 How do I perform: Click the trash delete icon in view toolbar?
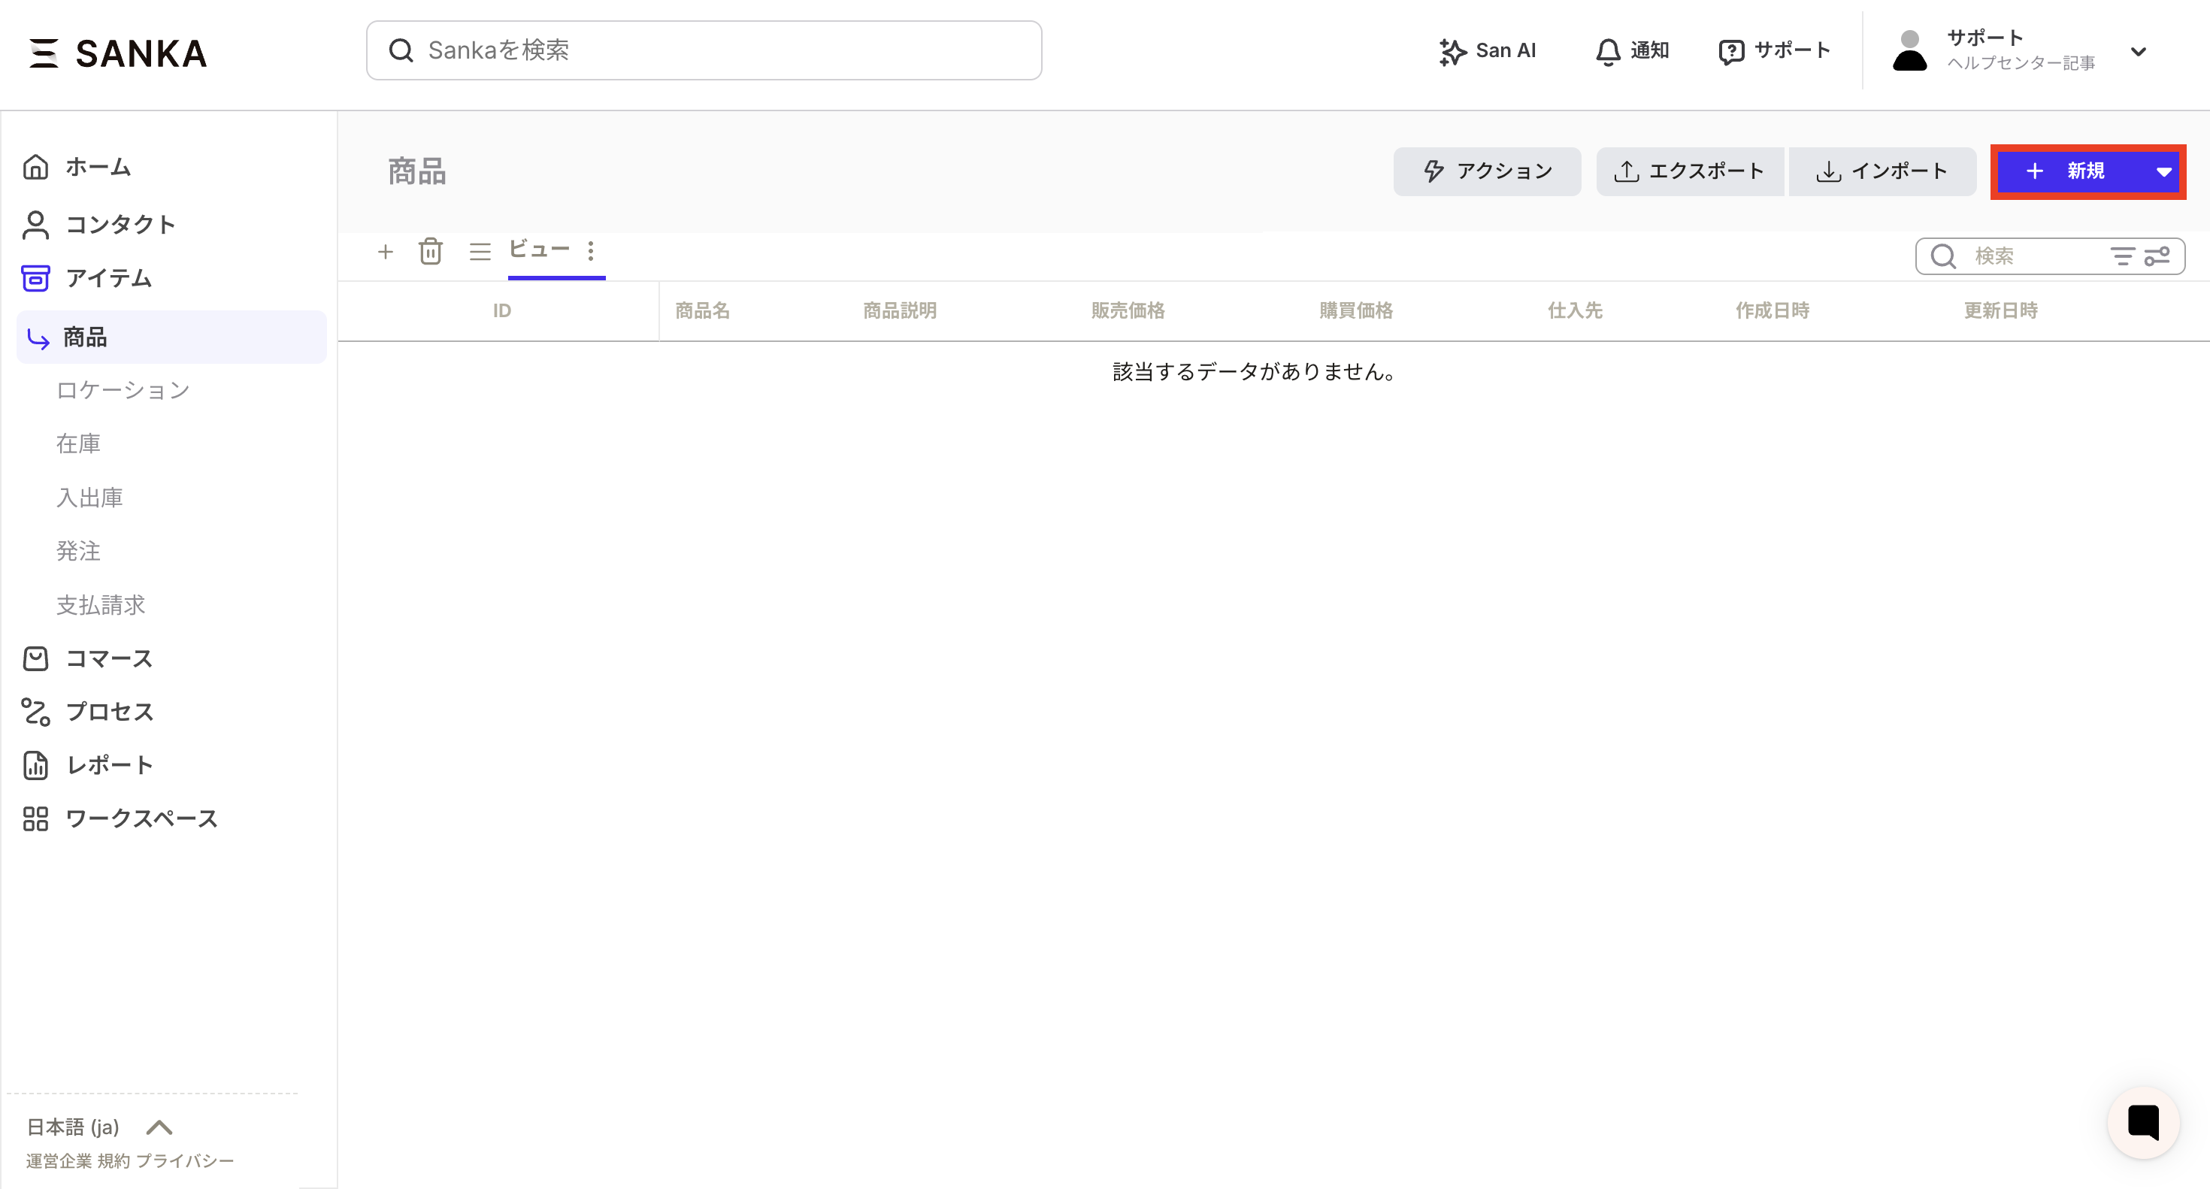(x=430, y=251)
